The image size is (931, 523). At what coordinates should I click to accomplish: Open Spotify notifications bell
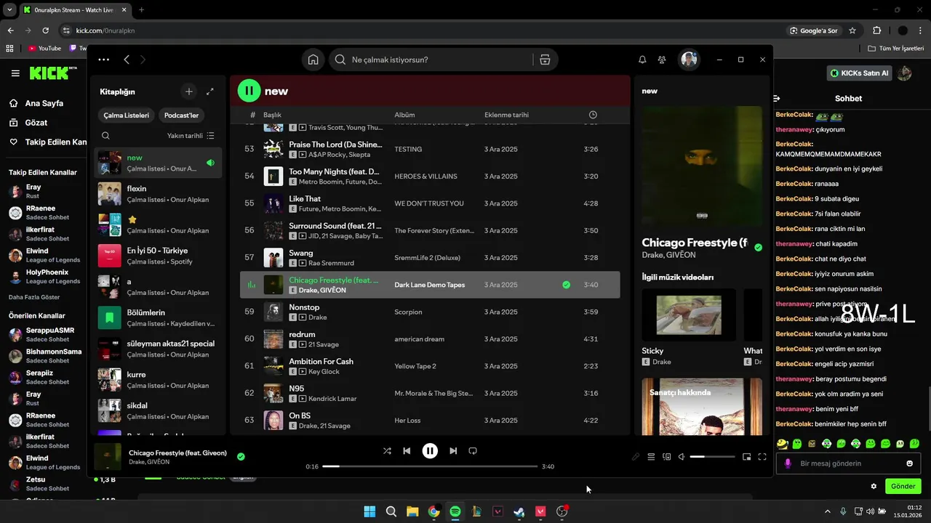[642, 60]
